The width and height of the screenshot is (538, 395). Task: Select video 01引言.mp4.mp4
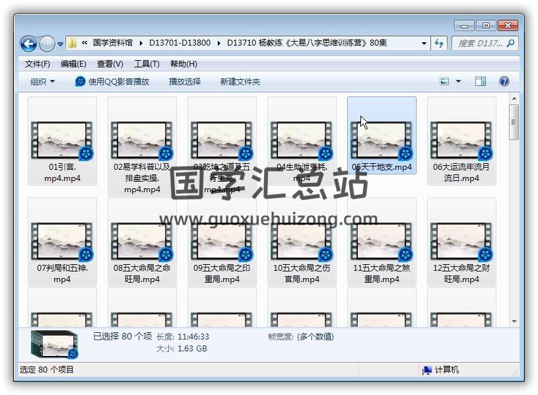[x=62, y=141]
